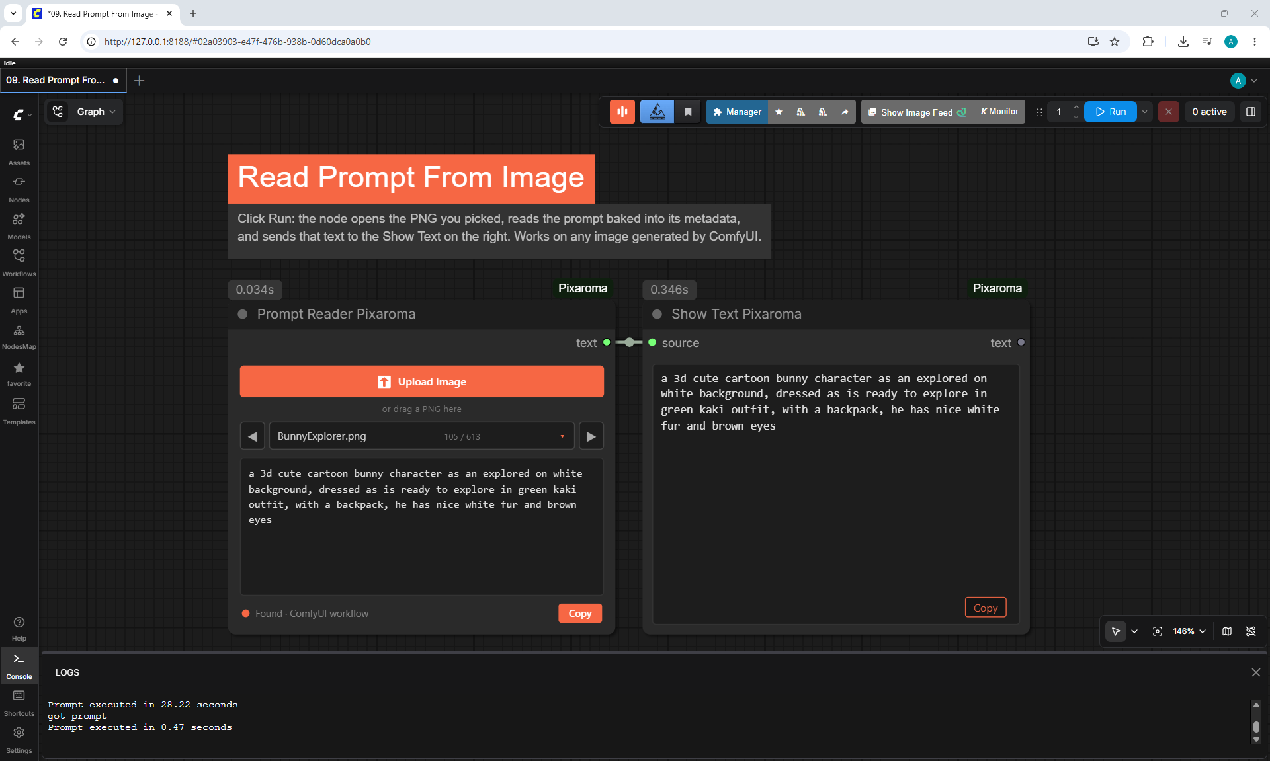Toggle the minimap icon
Screen dimensions: 1270x761
pyautogui.click(x=1227, y=631)
